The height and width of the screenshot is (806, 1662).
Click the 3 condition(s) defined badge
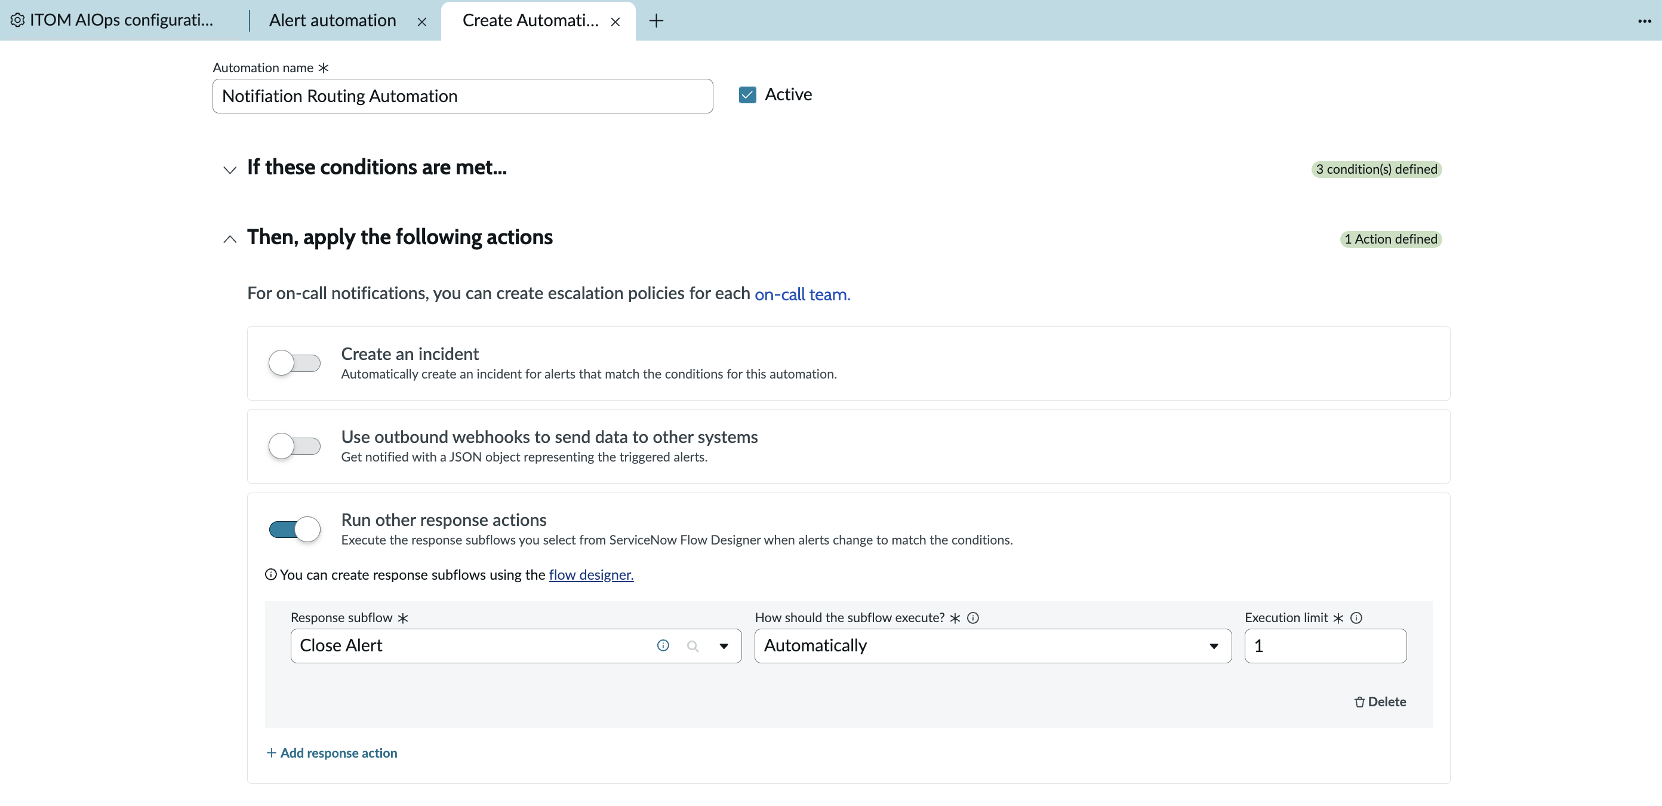(x=1376, y=169)
